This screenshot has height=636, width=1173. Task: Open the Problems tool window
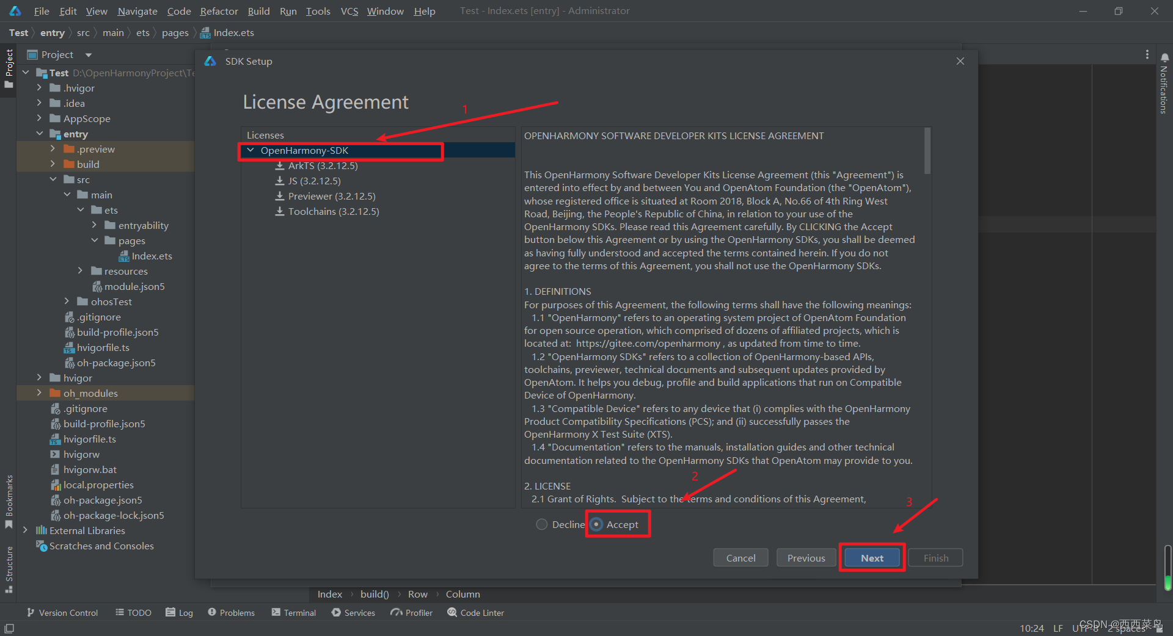pyautogui.click(x=232, y=612)
